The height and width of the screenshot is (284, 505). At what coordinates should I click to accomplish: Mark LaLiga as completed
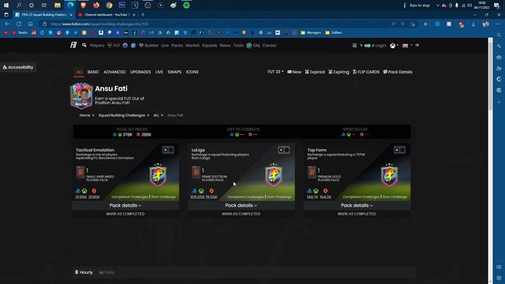(241, 214)
